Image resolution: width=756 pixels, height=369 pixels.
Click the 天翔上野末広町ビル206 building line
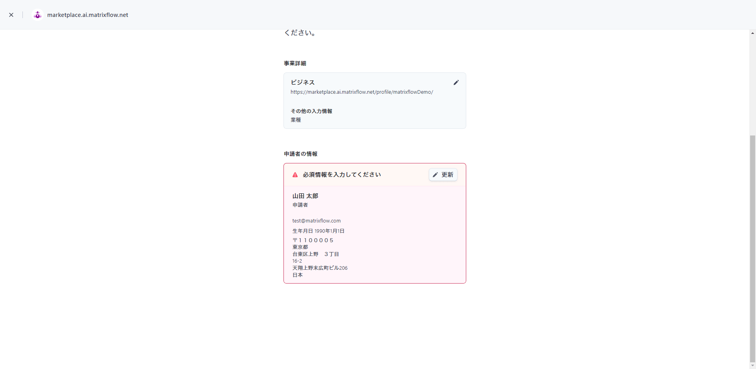320,268
